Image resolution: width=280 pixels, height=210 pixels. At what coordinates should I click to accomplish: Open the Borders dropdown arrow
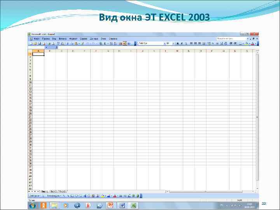243,44
